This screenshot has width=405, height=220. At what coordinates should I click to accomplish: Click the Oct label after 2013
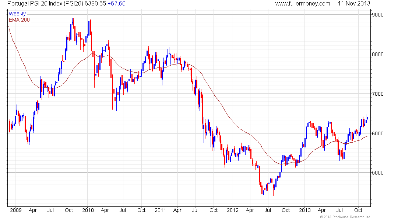358,210
